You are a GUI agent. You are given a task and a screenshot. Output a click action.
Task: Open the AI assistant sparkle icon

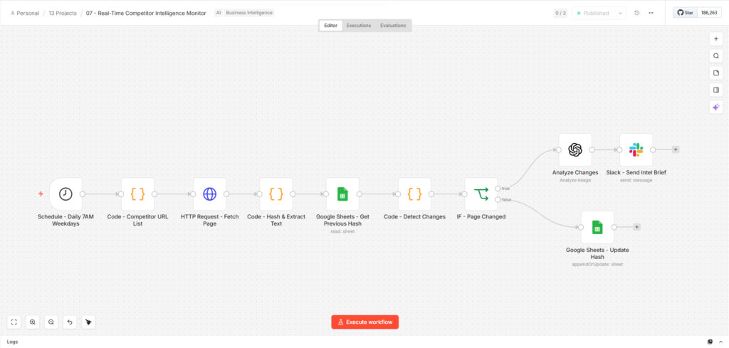pyautogui.click(x=716, y=107)
